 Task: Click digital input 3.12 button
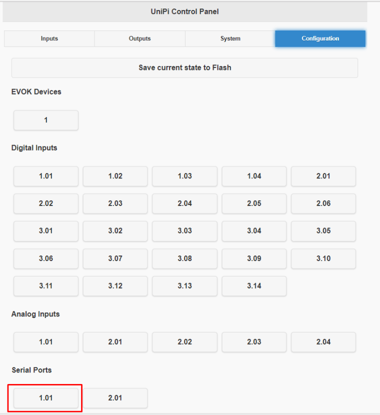(x=115, y=286)
